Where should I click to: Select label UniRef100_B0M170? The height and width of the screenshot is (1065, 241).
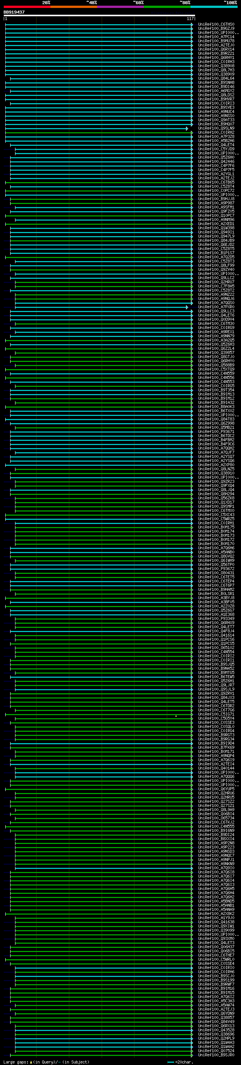pos(216,544)
